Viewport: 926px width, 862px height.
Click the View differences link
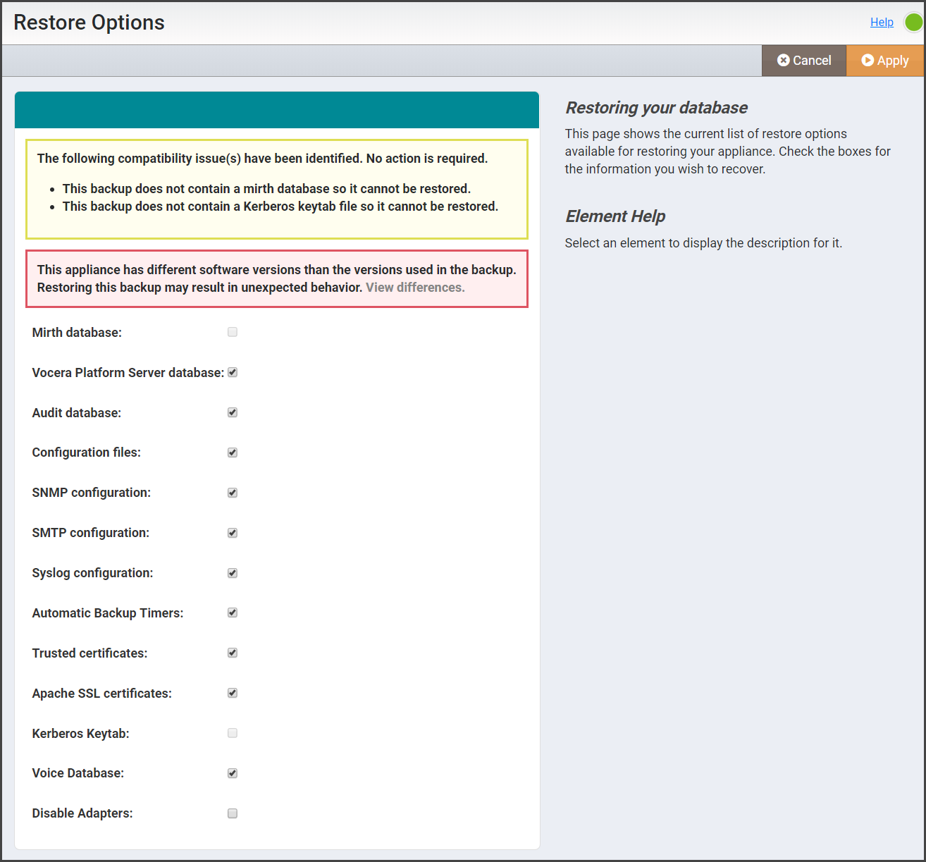pyautogui.click(x=414, y=287)
